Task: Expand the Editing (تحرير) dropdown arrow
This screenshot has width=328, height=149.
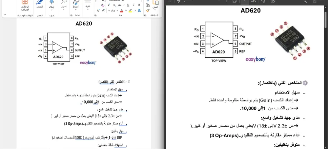Action: [64, 10]
